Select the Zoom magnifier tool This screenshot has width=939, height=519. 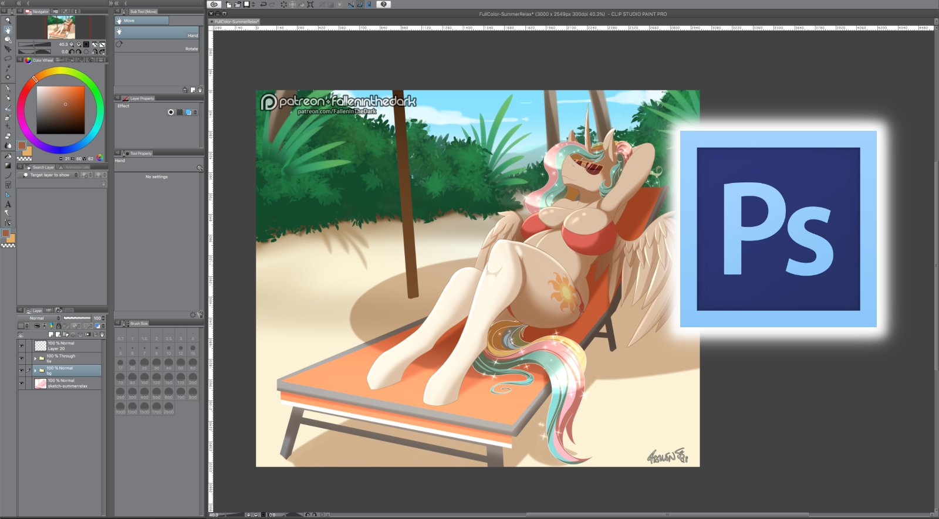click(x=8, y=21)
